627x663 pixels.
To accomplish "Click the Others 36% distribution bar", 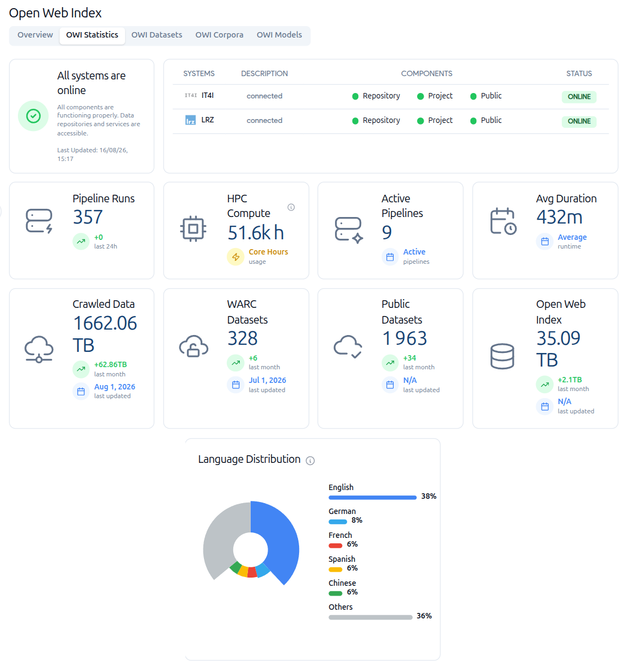I will coord(370,617).
